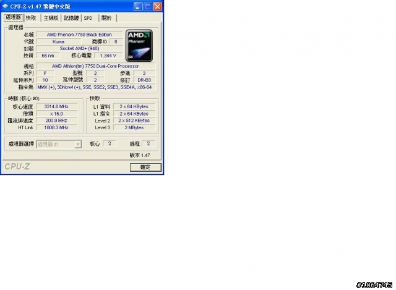This screenshot has height=290, width=396.
Task: Click the disabled maximize button
Action: coord(148,7)
